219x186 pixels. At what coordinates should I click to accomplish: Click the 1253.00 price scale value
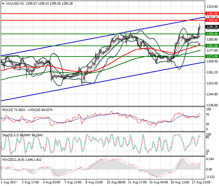pos(212,83)
